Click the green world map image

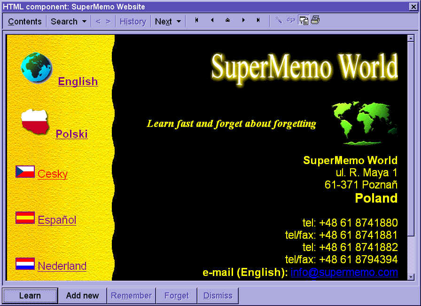pyautogui.click(x=364, y=123)
